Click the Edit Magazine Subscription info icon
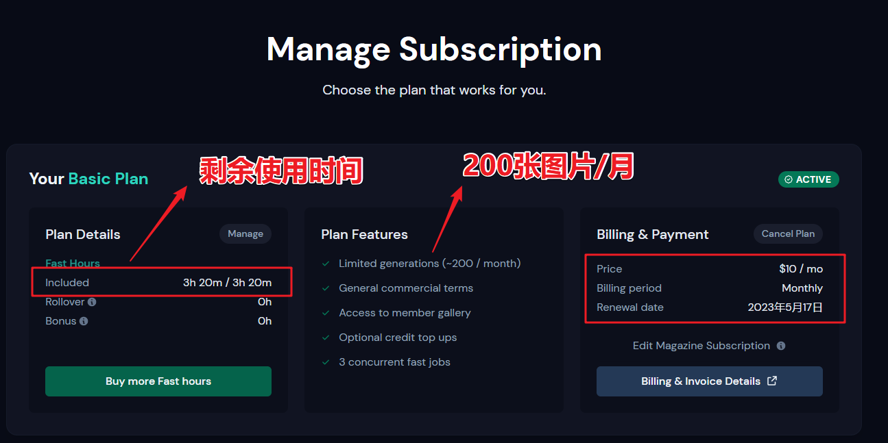 [781, 346]
